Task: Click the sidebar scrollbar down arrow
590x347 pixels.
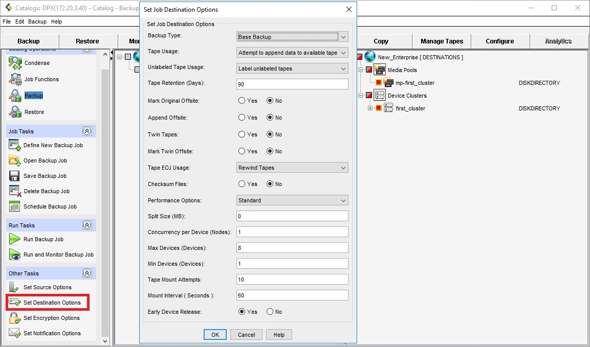Action: coord(105,341)
